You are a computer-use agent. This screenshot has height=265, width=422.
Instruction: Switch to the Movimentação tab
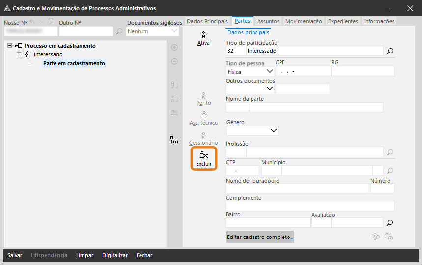pyautogui.click(x=304, y=21)
